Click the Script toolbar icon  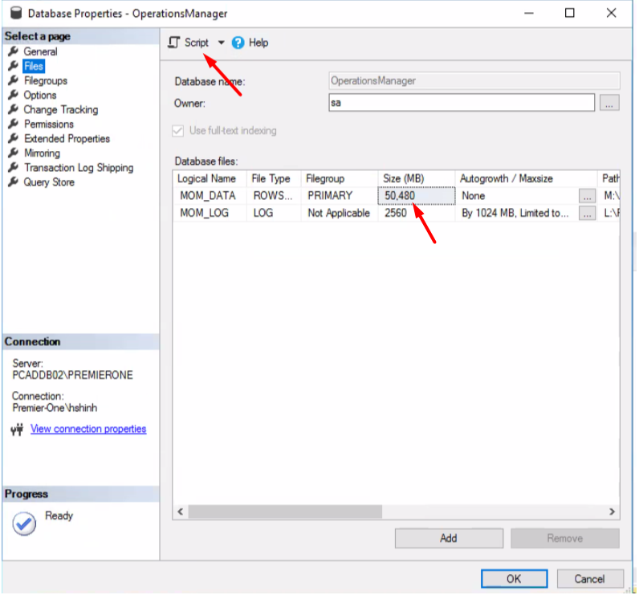click(174, 43)
